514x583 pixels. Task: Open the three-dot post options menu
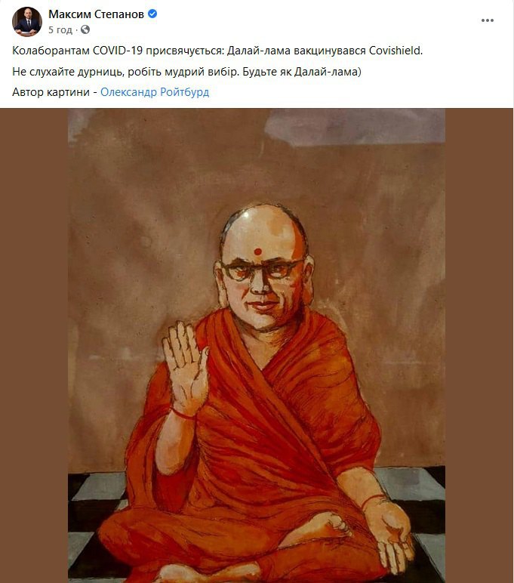488,20
